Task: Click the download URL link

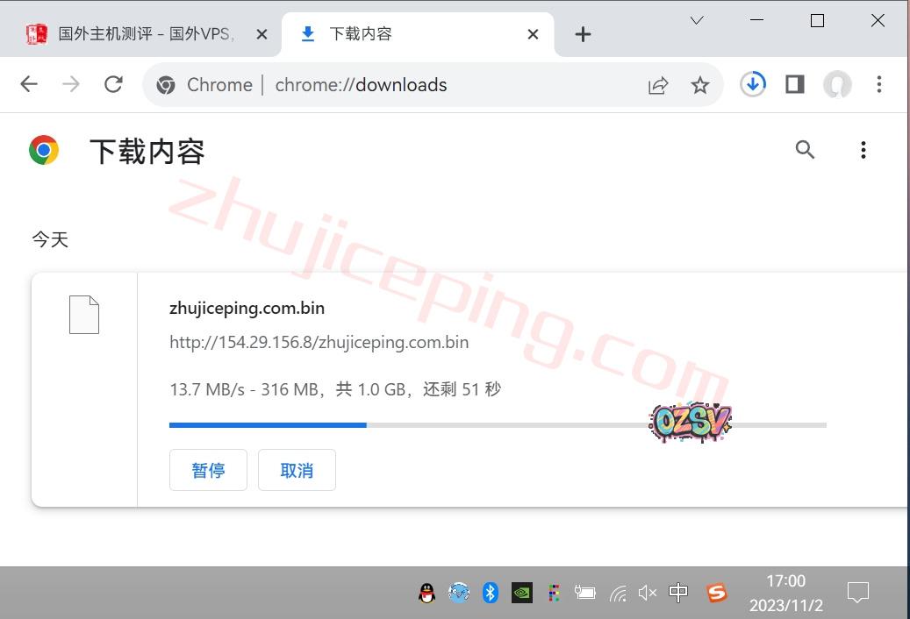Action: pyautogui.click(x=319, y=342)
